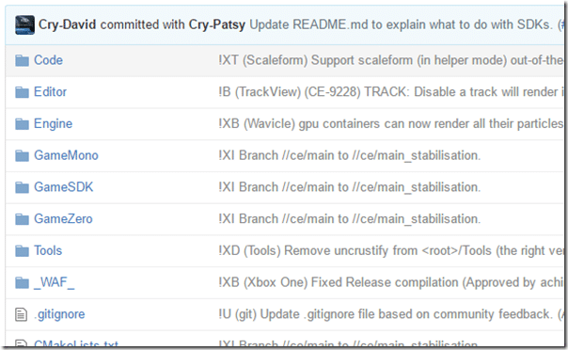Image resolution: width=568 pixels, height=350 pixels.
Task: Navigate into the Editor directory
Action: [x=50, y=92]
